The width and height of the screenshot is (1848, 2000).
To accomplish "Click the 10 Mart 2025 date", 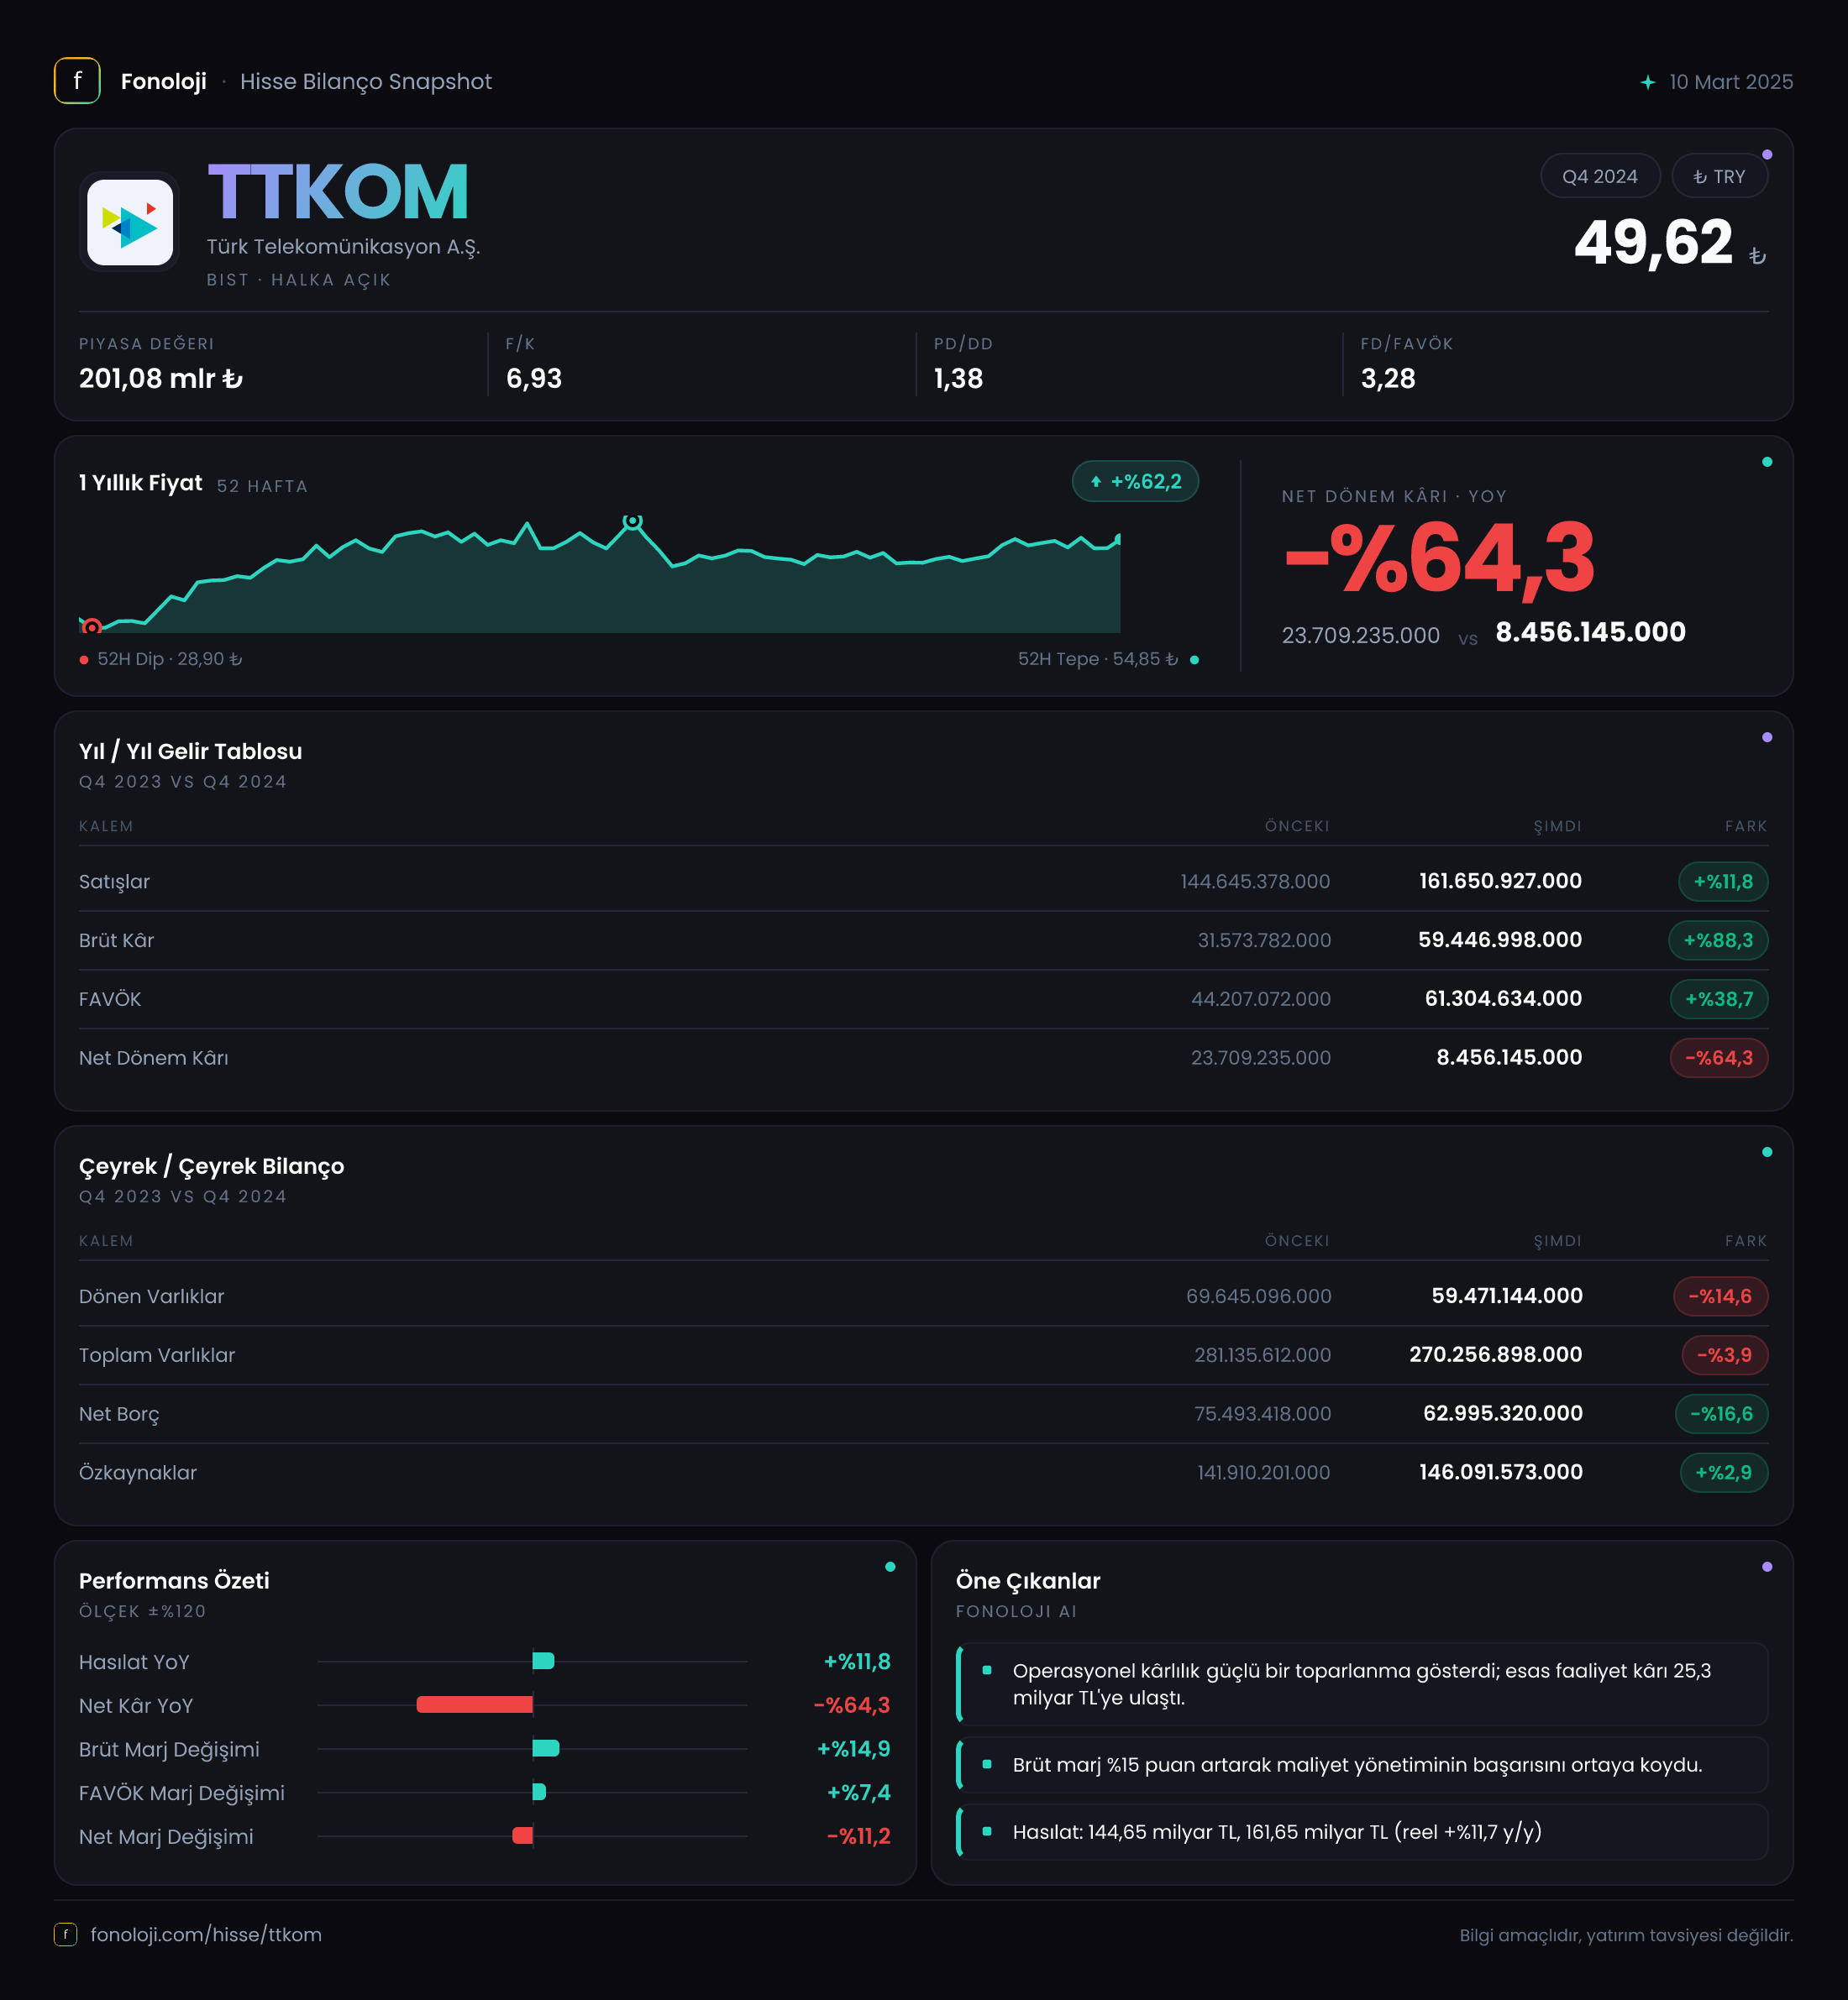I will [x=1731, y=82].
